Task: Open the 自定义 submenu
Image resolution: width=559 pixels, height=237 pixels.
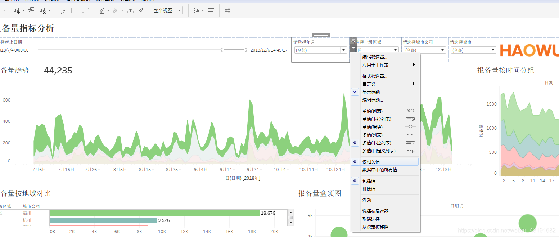Action: 385,84
